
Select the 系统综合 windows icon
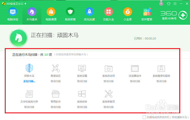(x=82, y=94)
